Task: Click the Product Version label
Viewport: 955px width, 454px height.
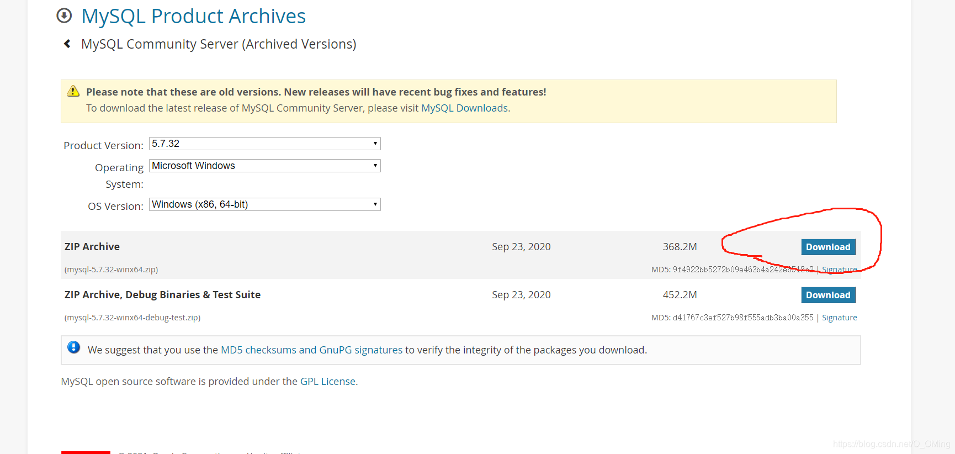Action: [103, 145]
